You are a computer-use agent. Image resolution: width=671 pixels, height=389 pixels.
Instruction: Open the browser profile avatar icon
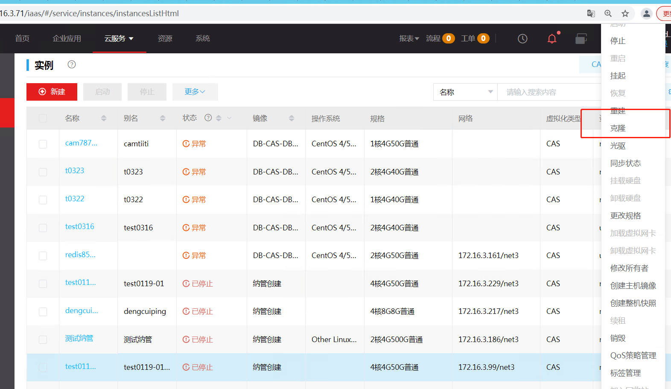[x=647, y=14]
